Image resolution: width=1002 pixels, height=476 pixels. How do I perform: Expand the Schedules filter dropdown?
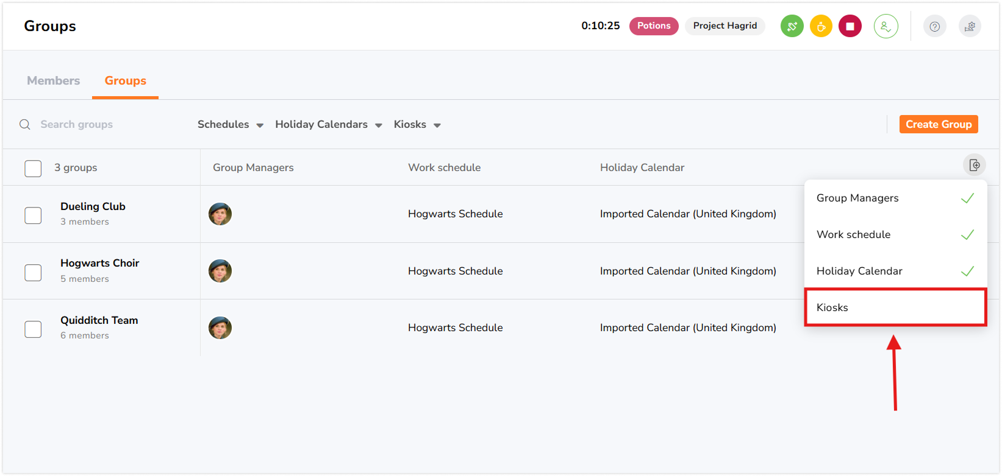[230, 124]
